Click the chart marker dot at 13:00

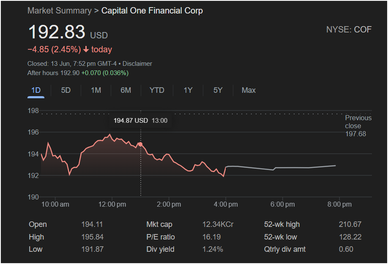click(140, 144)
